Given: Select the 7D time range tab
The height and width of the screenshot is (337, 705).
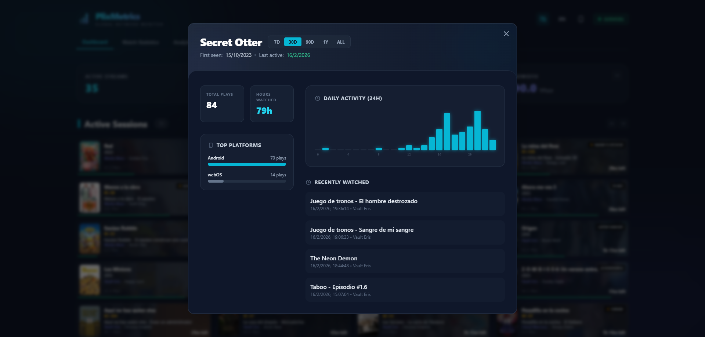Looking at the screenshot, I should [x=277, y=42].
